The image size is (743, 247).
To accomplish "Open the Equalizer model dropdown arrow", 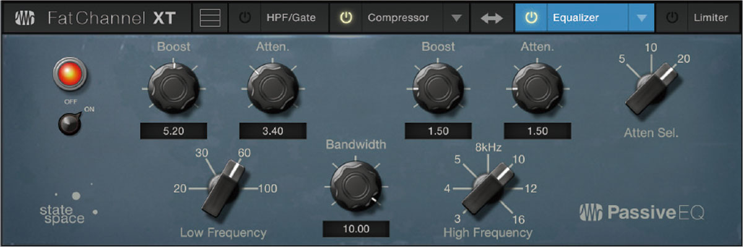I will tap(641, 18).
